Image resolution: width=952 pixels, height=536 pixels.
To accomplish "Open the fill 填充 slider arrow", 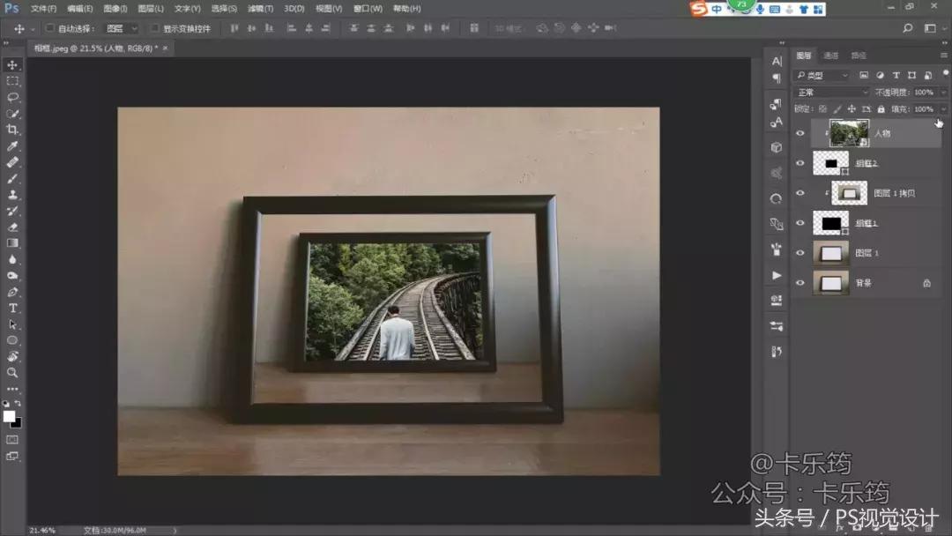I will point(943,109).
